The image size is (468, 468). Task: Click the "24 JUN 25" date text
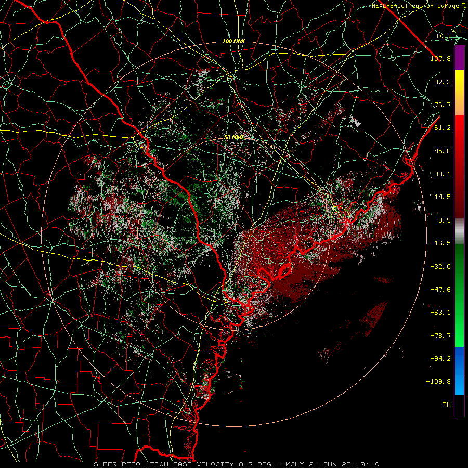329,464
